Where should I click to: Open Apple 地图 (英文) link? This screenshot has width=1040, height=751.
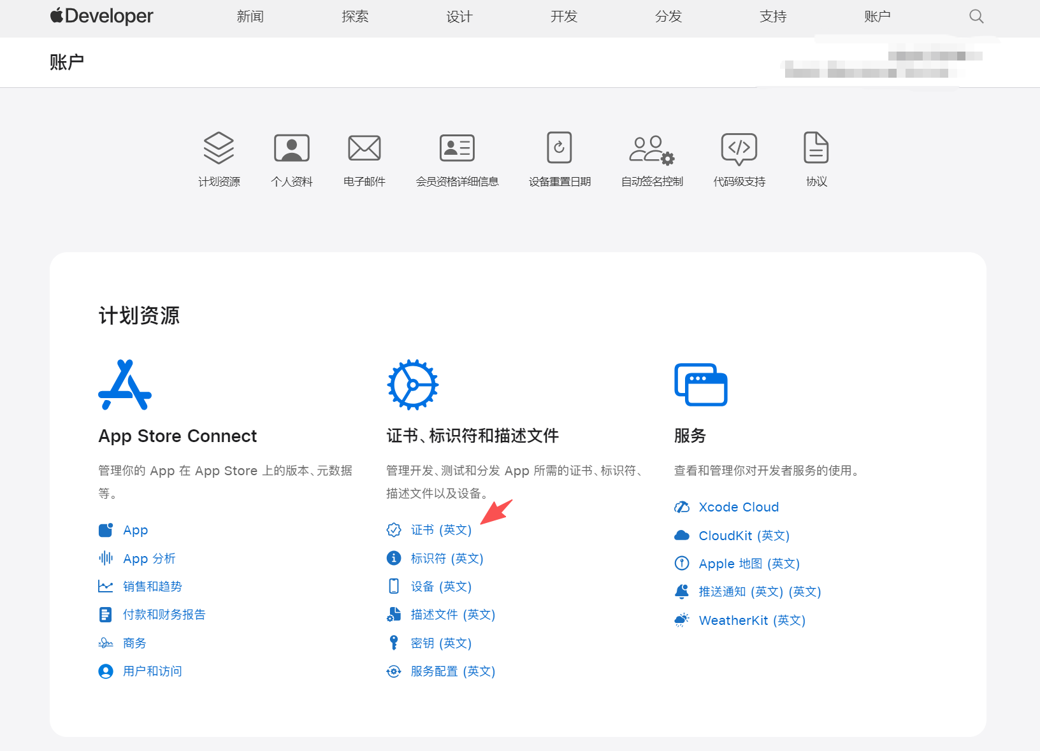(x=749, y=563)
